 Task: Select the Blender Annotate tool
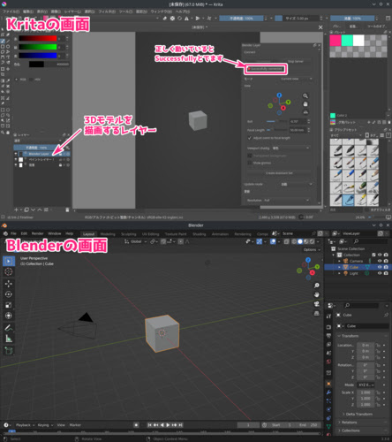pyautogui.click(x=9, y=328)
